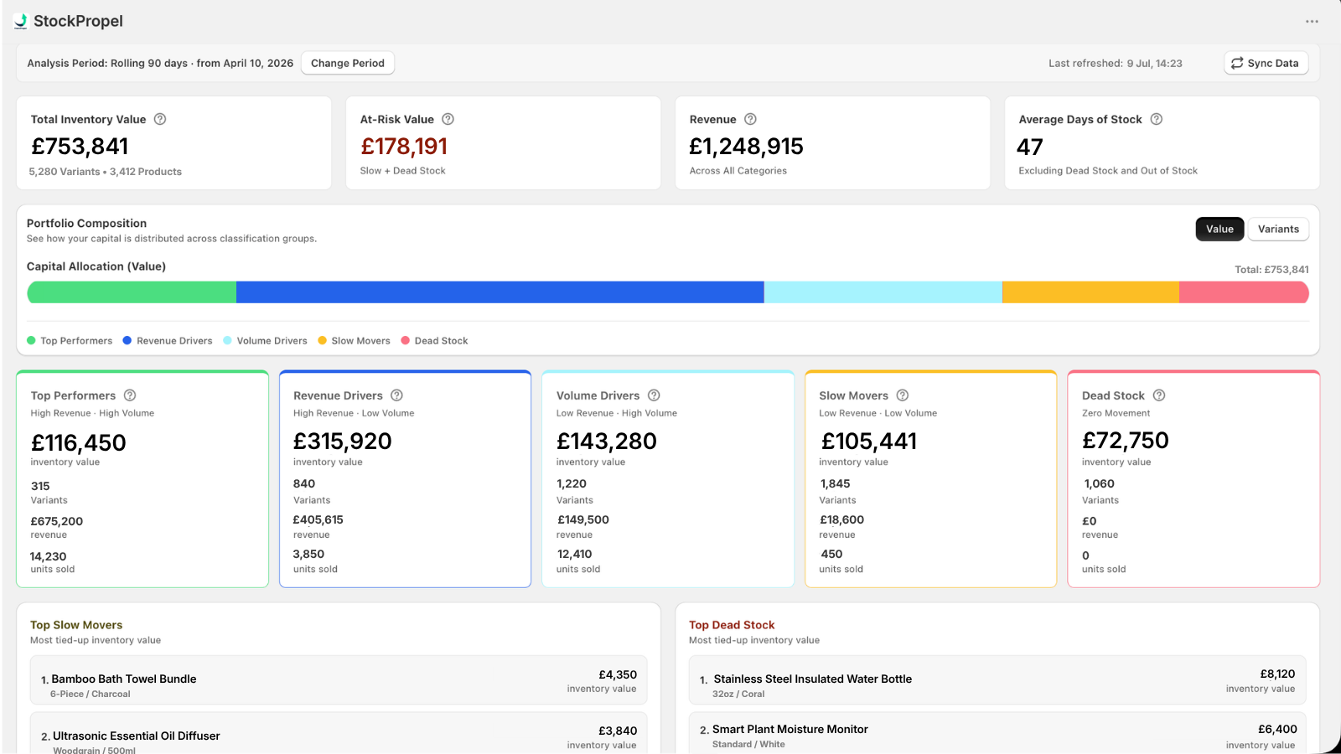The width and height of the screenshot is (1341, 754).
Task: Click the sync arrows icon in Sync Data
Action: (1237, 63)
